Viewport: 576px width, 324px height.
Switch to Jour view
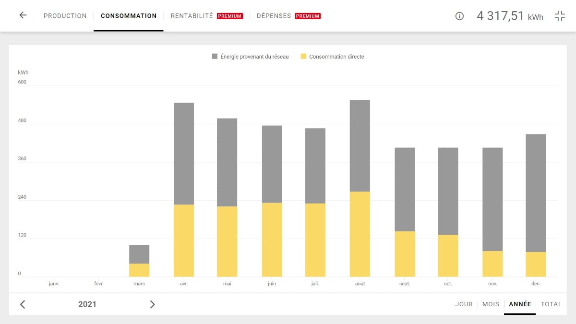tap(464, 304)
